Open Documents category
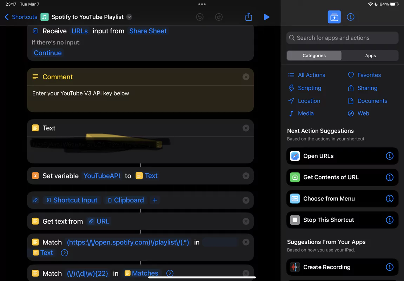 (367, 101)
